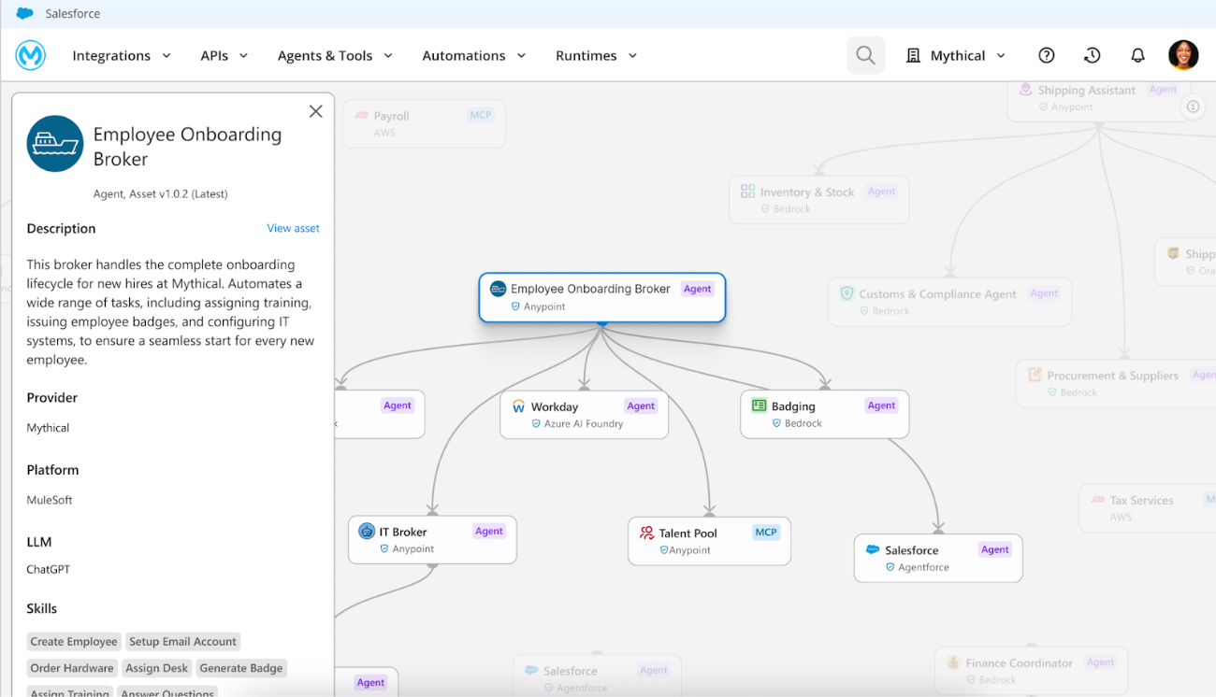Click the help question mark icon

click(x=1047, y=56)
